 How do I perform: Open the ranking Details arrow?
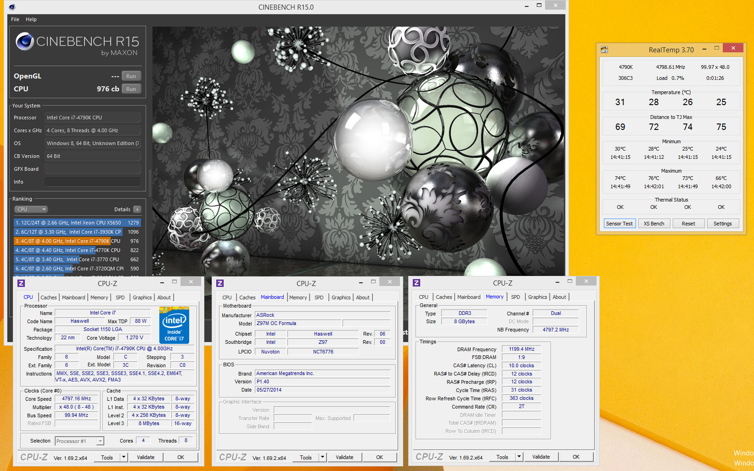pyautogui.click(x=137, y=209)
